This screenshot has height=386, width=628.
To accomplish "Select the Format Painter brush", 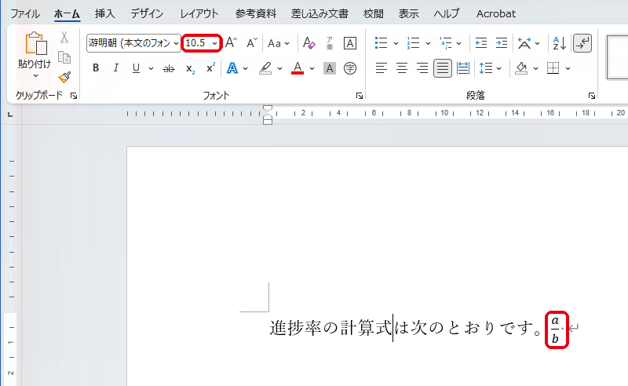I will [x=64, y=77].
